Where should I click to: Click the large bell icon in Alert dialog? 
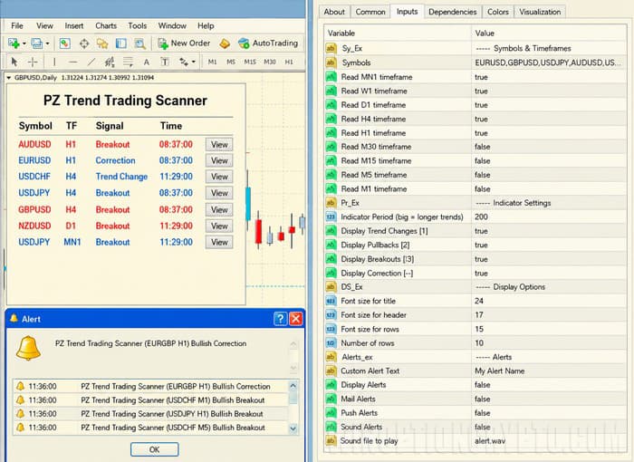(x=28, y=348)
